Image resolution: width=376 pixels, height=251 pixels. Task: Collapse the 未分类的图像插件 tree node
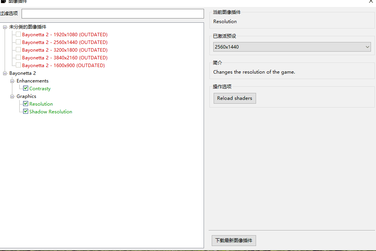[5, 27]
